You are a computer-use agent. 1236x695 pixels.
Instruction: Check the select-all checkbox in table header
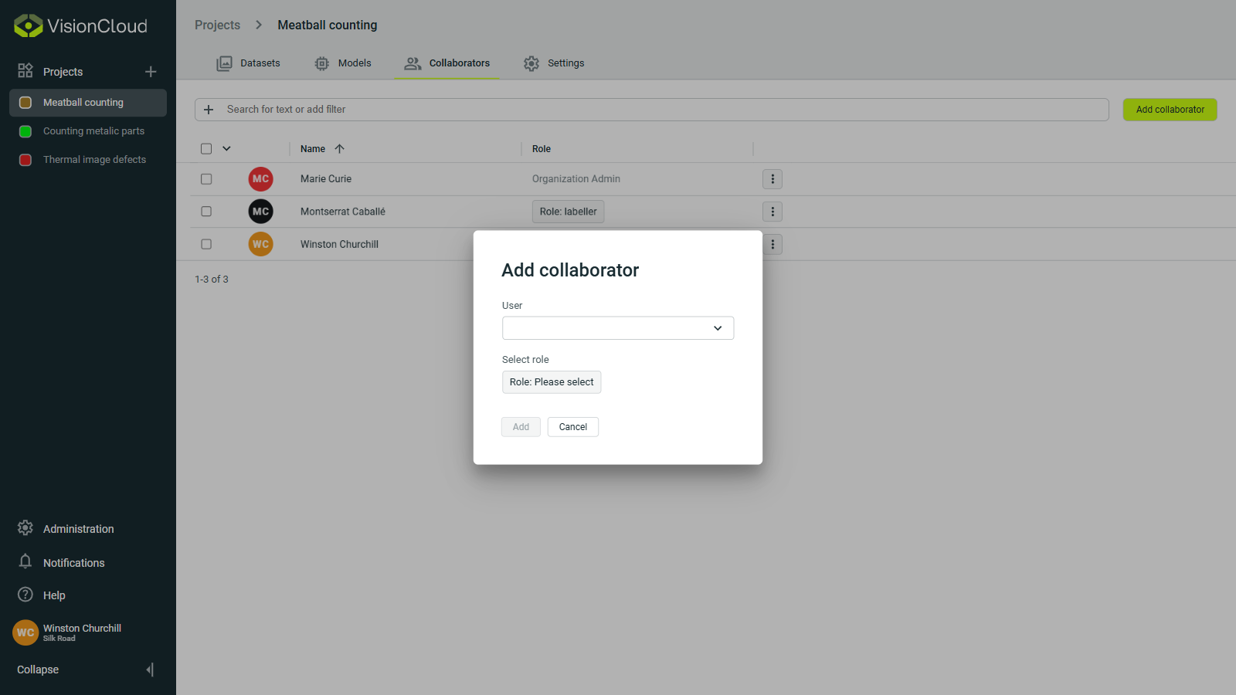coord(206,147)
